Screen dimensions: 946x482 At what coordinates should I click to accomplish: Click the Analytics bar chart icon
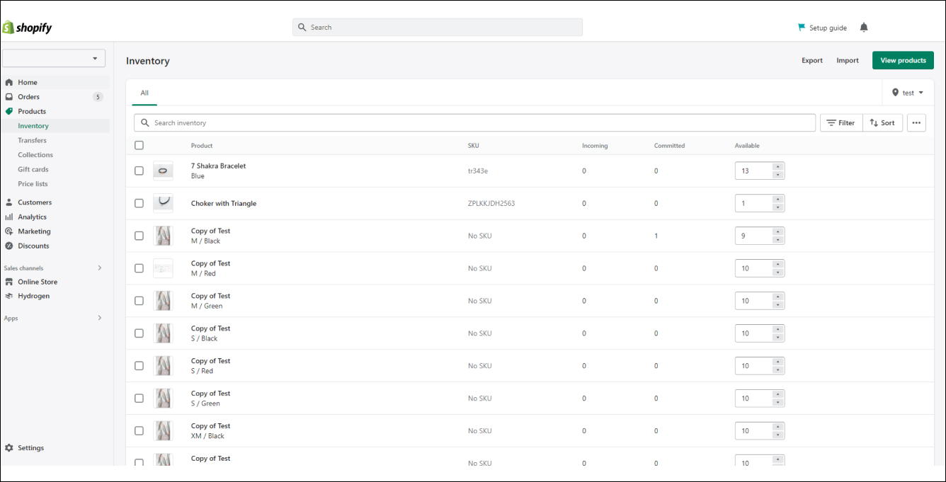pyautogui.click(x=9, y=217)
